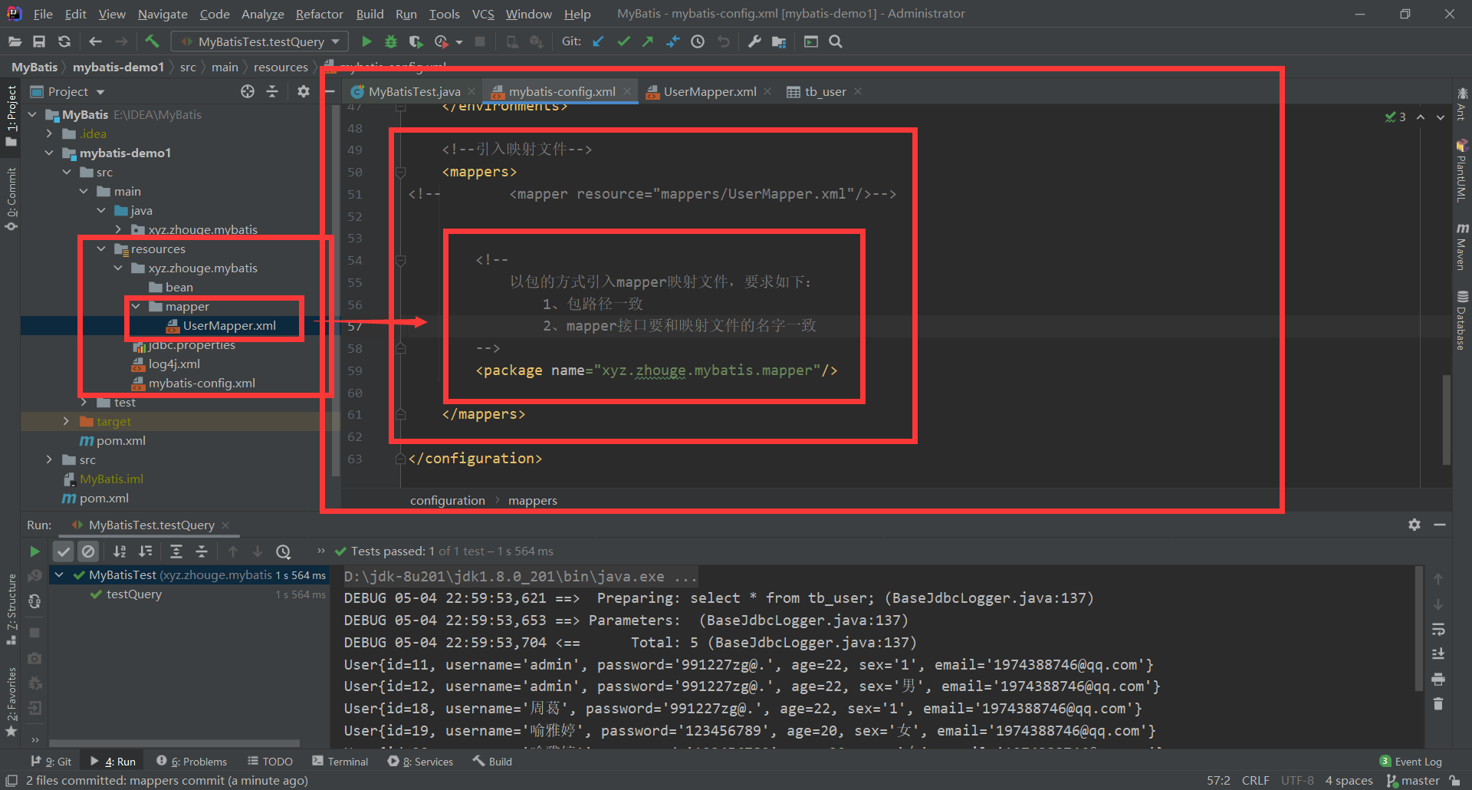Collapse MyBatisTest node in test tree
Viewport: 1472px width, 790px height.
coord(59,574)
